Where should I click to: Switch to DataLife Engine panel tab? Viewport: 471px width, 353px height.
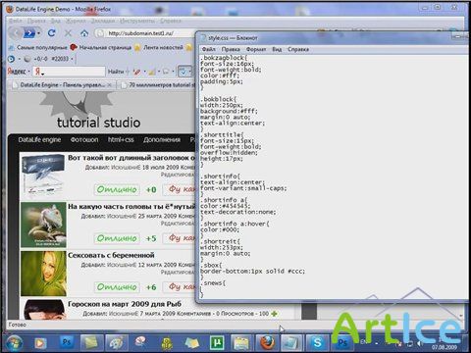point(62,85)
